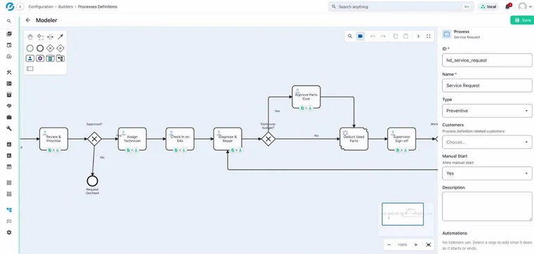Create a data store task from palette

pos(50,58)
